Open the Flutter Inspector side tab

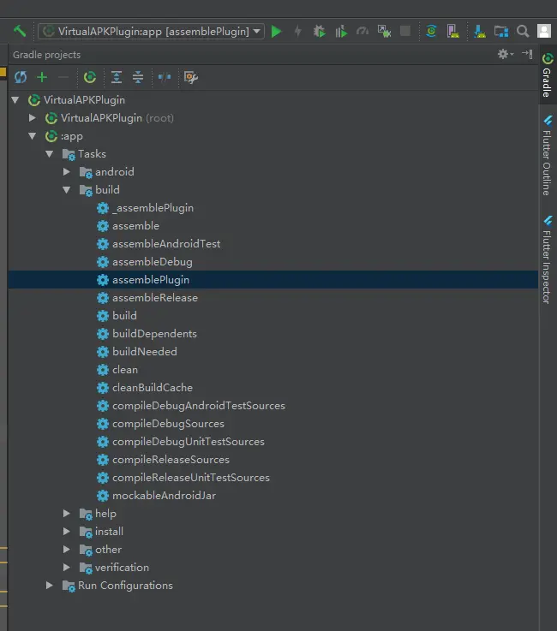coord(547,260)
